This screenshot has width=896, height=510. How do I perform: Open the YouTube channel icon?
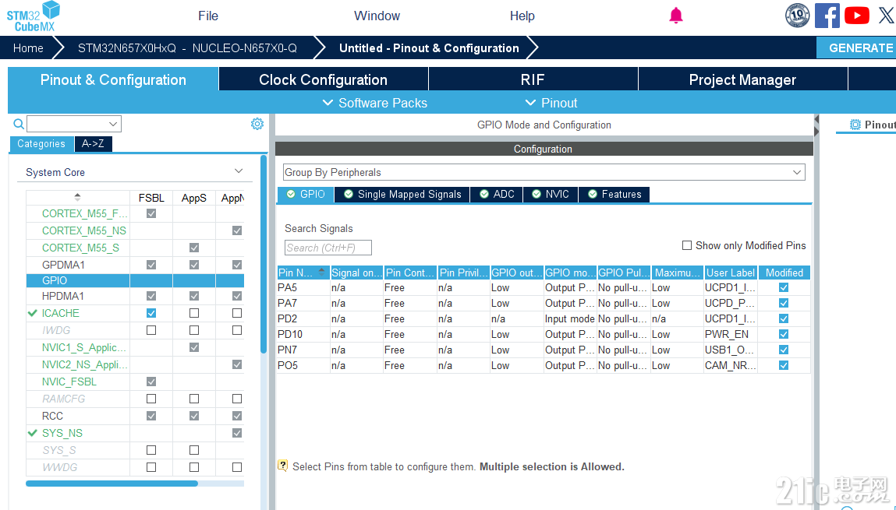tap(856, 16)
